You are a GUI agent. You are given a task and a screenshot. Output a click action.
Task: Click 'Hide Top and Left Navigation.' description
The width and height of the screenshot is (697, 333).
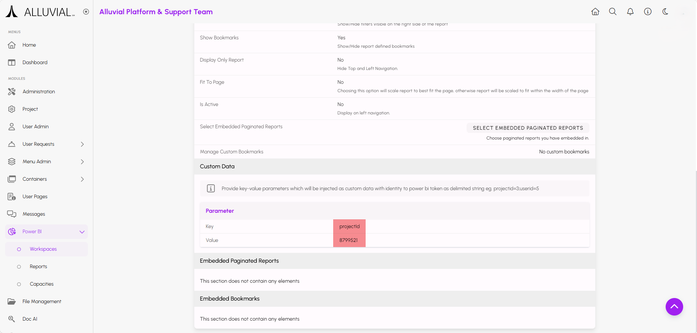[367, 68]
